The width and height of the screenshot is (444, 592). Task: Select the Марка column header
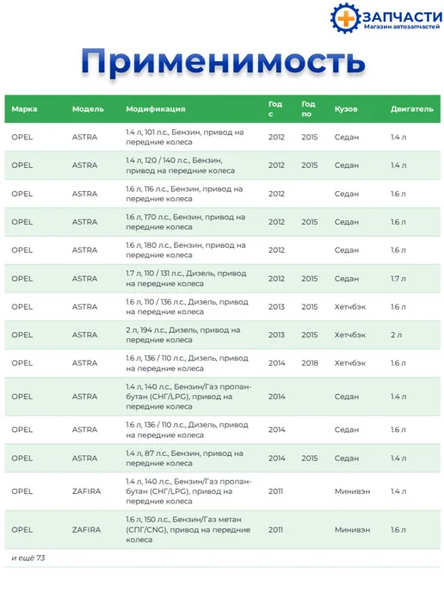[x=24, y=109]
